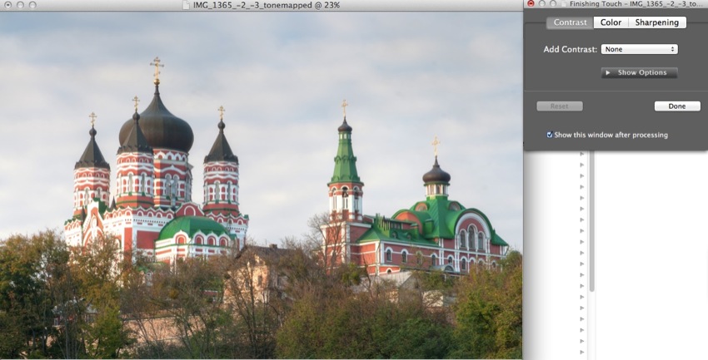This screenshot has width=708, height=360.
Task: Uncheck Show this window after processing
Action: 550,135
